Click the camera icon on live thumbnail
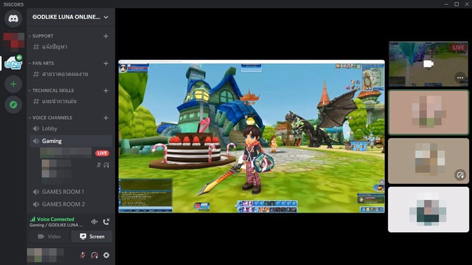Image resolution: width=472 pixels, height=265 pixels. pyautogui.click(x=428, y=64)
